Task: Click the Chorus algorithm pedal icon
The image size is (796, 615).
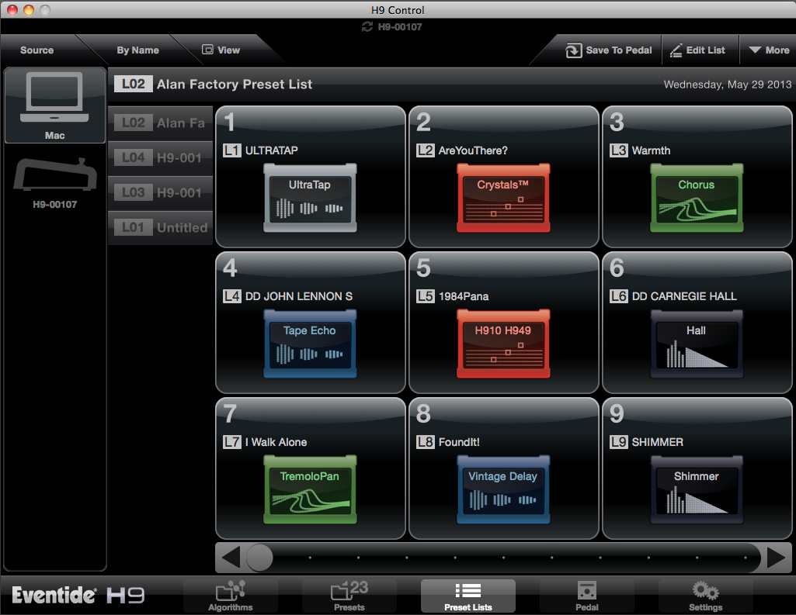Action: [697, 198]
